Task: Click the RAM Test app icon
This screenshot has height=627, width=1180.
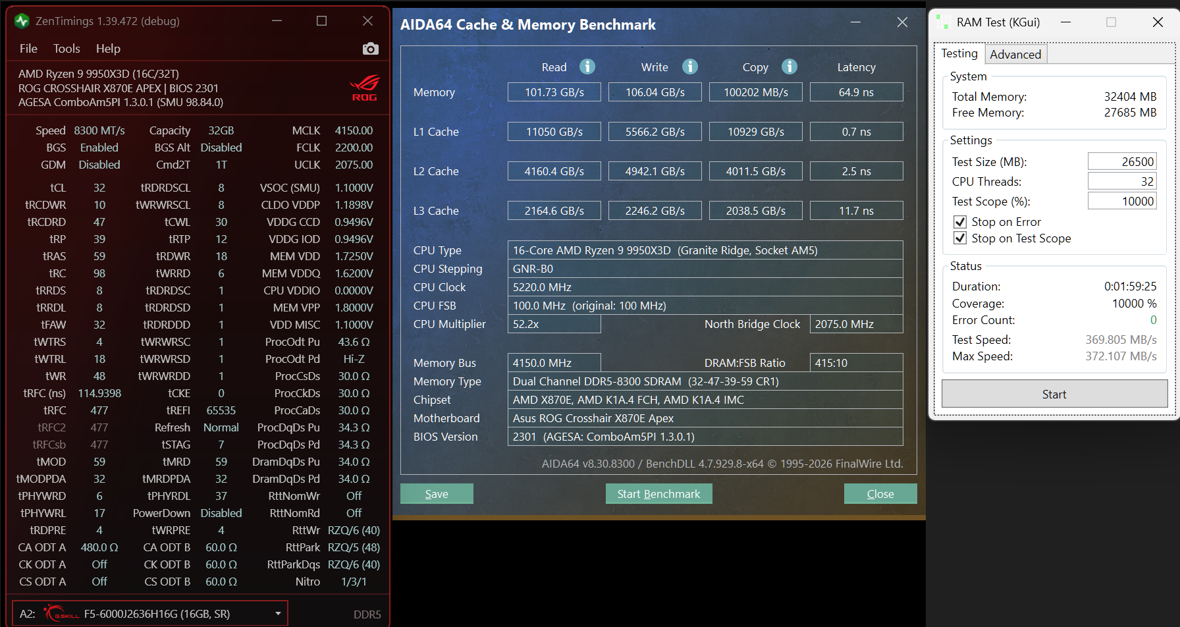Action: coord(942,22)
